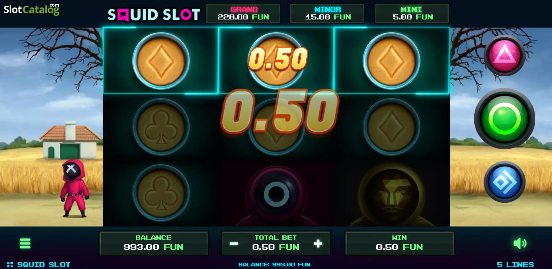Increase total bet with plus button
Screen dimensions: 552x269
click(318, 243)
